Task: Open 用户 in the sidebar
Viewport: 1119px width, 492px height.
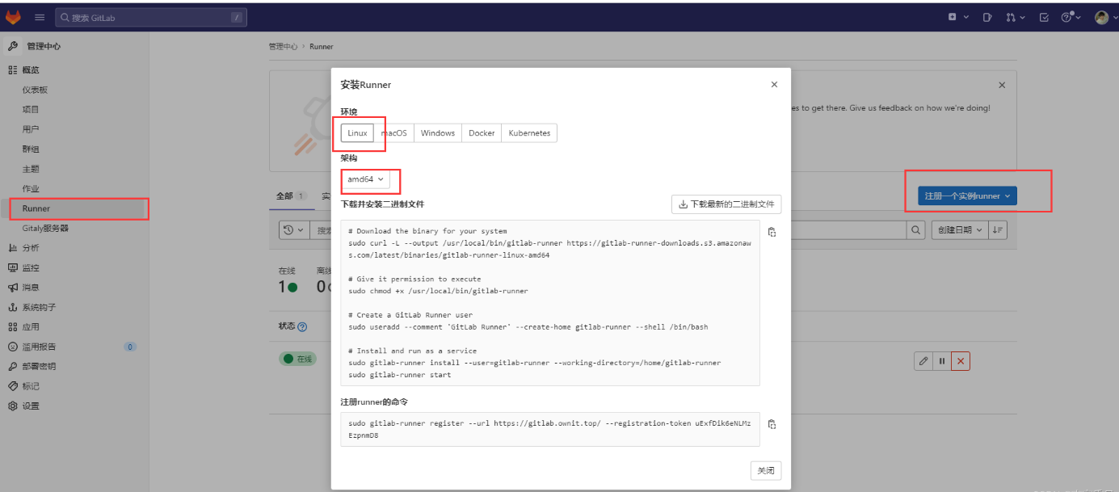Action: point(31,129)
